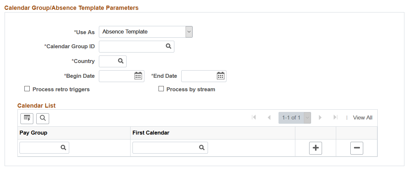The image size is (411, 171).
Task: Click the Country lookup search icon
Action: click(x=121, y=61)
